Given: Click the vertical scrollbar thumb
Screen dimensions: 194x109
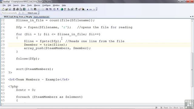Looking at the screenshot, I should (192, 70).
